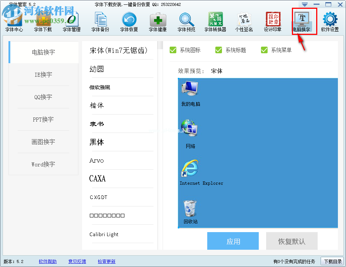The image size is (346, 267).
Task: Open the 字体管理 font manager tool
Action: coord(71,21)
